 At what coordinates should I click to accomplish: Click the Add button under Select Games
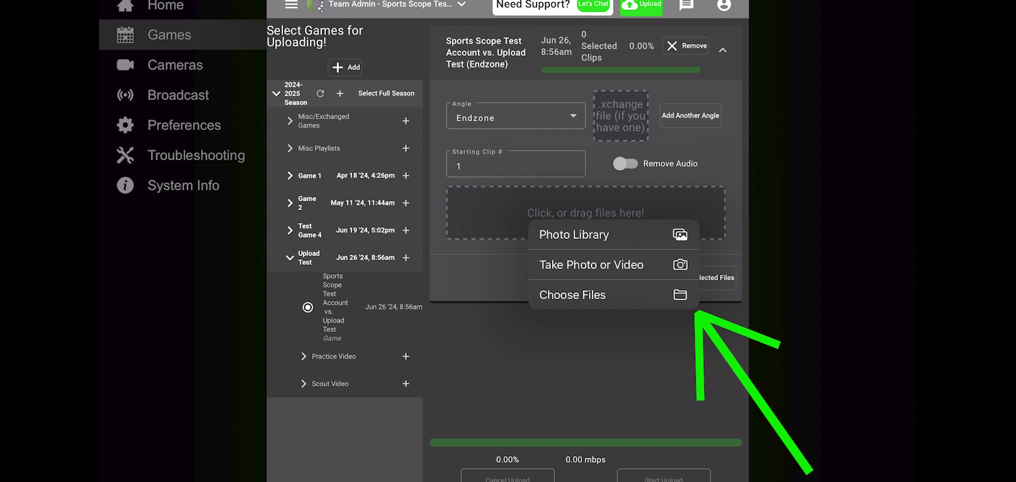pos(345,67)
